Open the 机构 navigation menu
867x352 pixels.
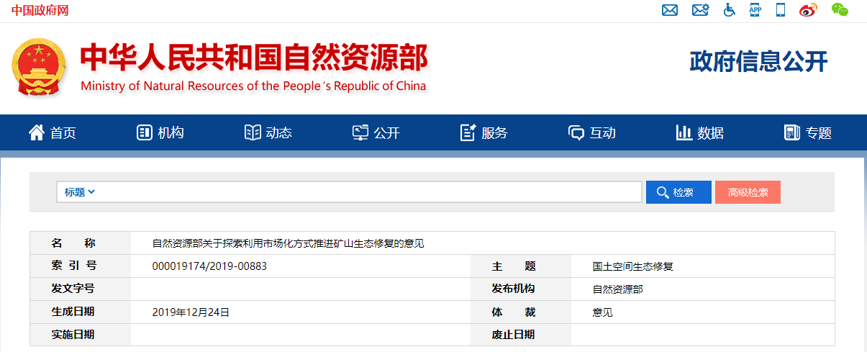click(160, 133)
